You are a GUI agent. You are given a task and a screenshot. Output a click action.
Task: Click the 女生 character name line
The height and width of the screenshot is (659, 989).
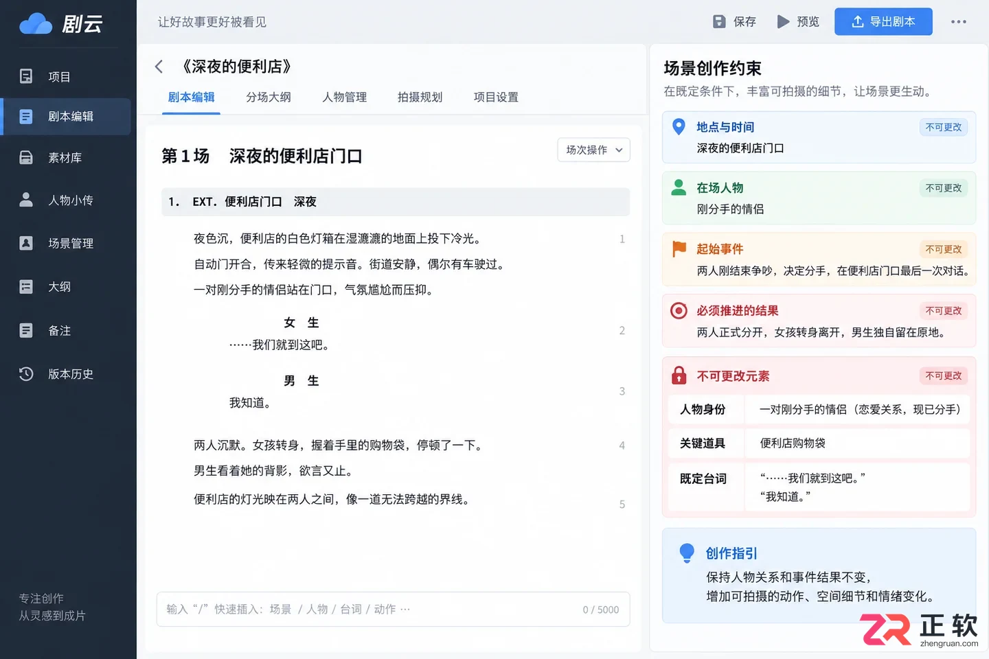pyautogui.click(x=301, y=323)
